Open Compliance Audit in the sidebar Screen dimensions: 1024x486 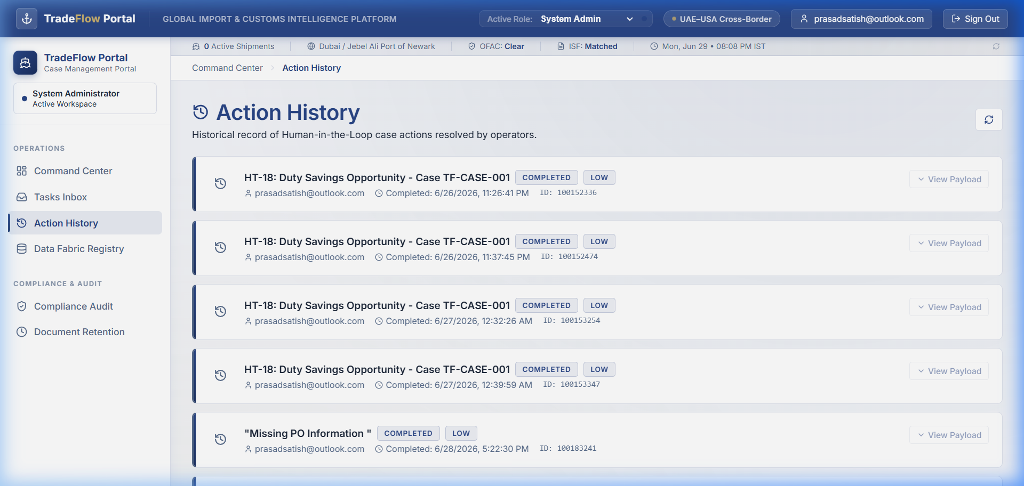click(85, 306)
